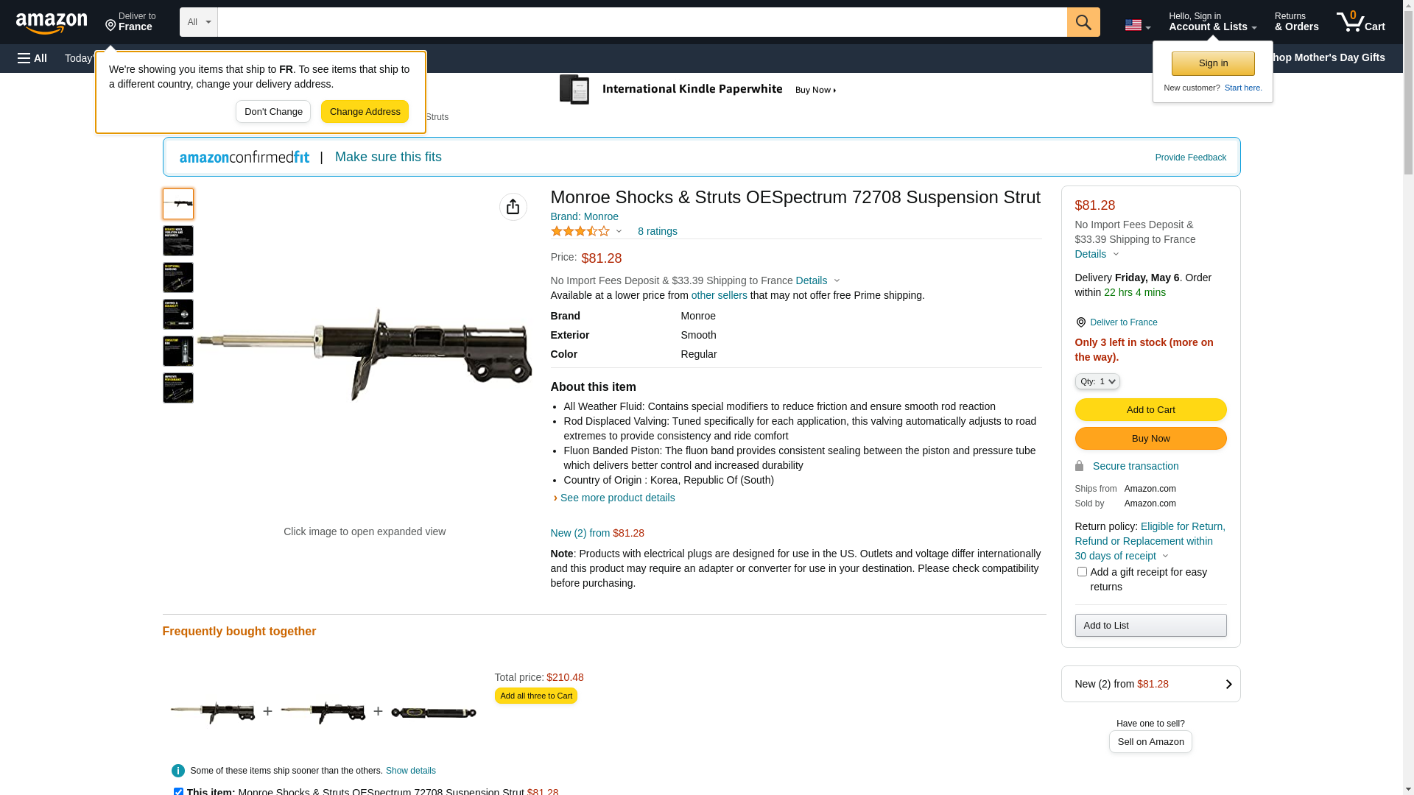The height and width of the screenshot is (795, 1414).
Task: Open the search category All dropdown
Action: 198,22
